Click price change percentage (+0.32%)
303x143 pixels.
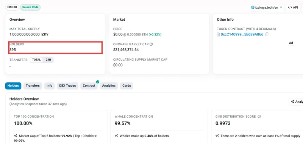pyautogui.click(x=155, y=34)
